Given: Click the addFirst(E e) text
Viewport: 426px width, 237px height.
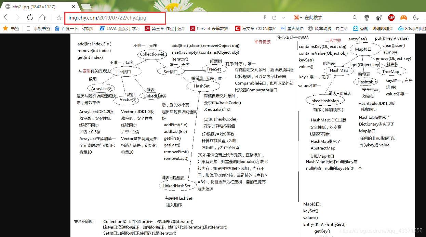Looking at the screenshot, I should click(x=175, y=125).
